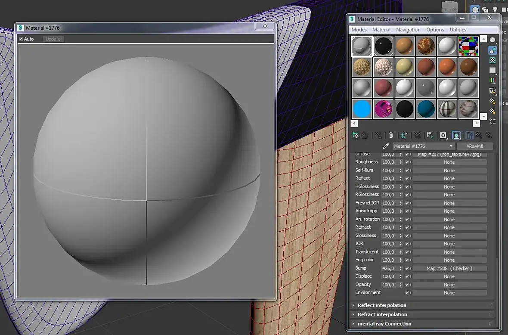Click the Map #208 (Checker) bump button
Screen dimensions: 508x335
pos(449,268)
